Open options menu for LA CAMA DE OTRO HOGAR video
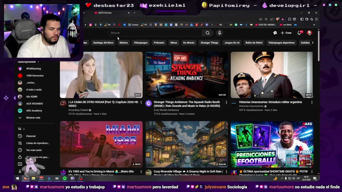This screenshot has height=192, width=342. coord(141,102)
